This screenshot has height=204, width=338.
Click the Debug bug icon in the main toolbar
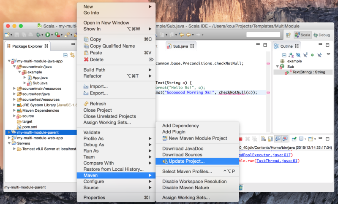point(38,35)
